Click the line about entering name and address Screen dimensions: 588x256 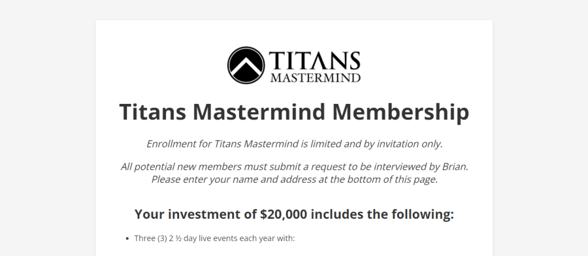(295, 180)
